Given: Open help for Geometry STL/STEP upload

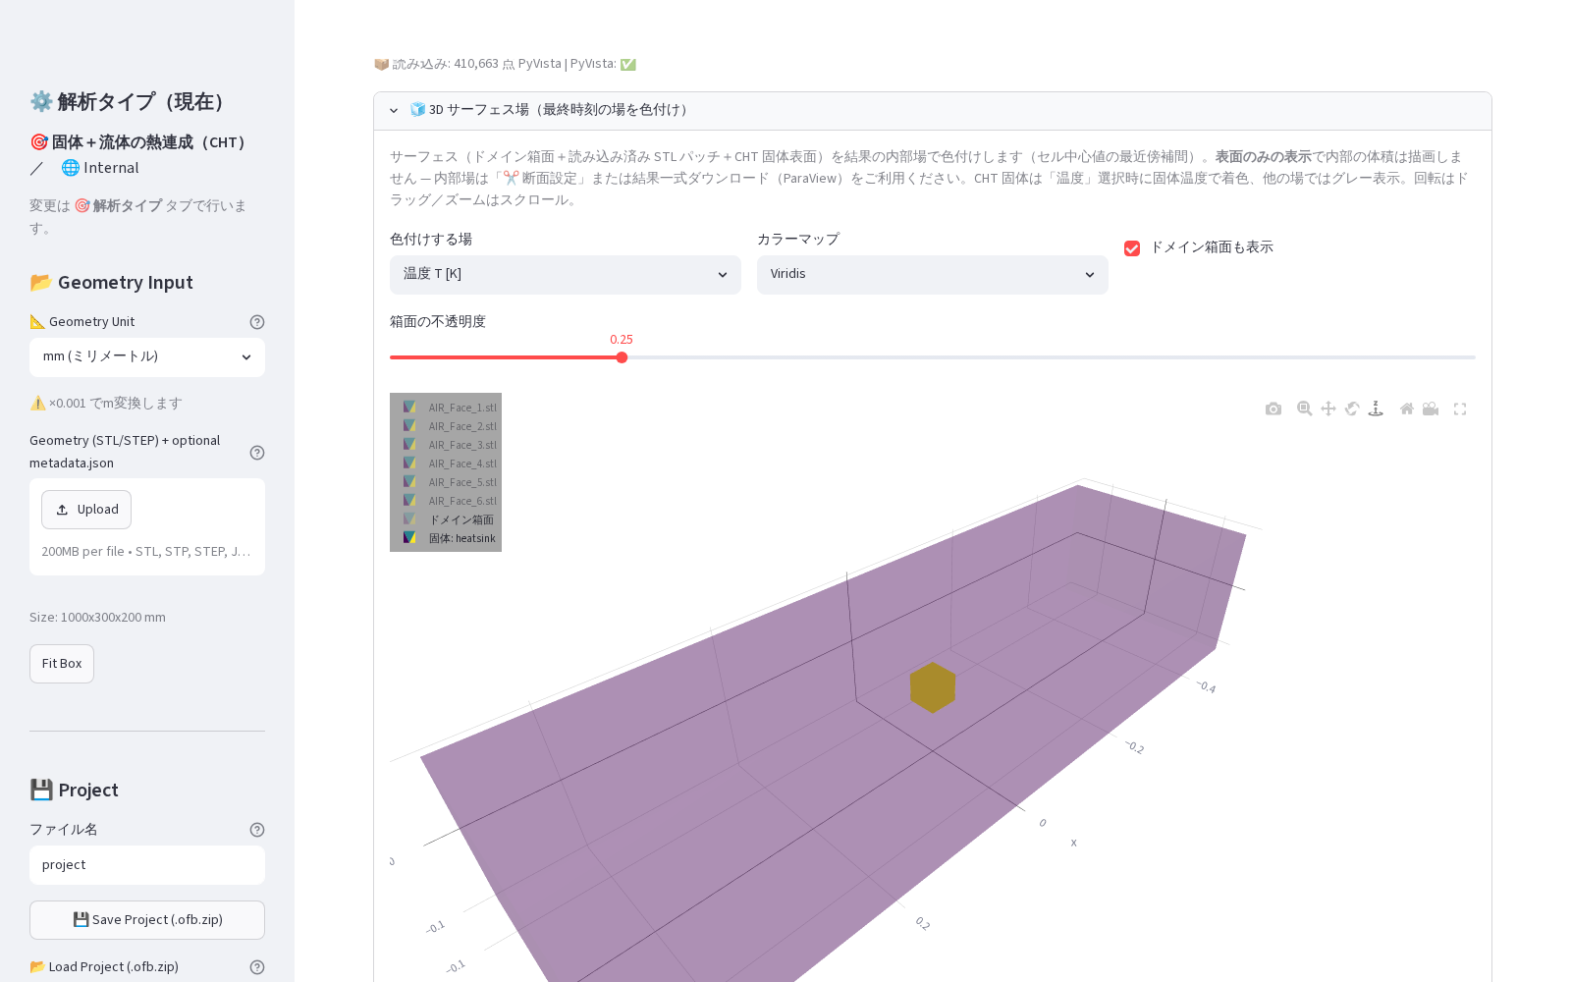Looking at the screenshot, I should pyautogui.click(x=257, y=453).
